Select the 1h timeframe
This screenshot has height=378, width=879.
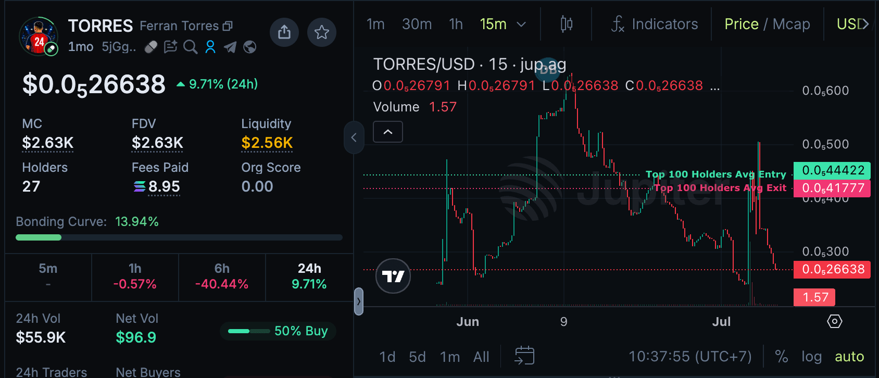[x=456, y=24]
